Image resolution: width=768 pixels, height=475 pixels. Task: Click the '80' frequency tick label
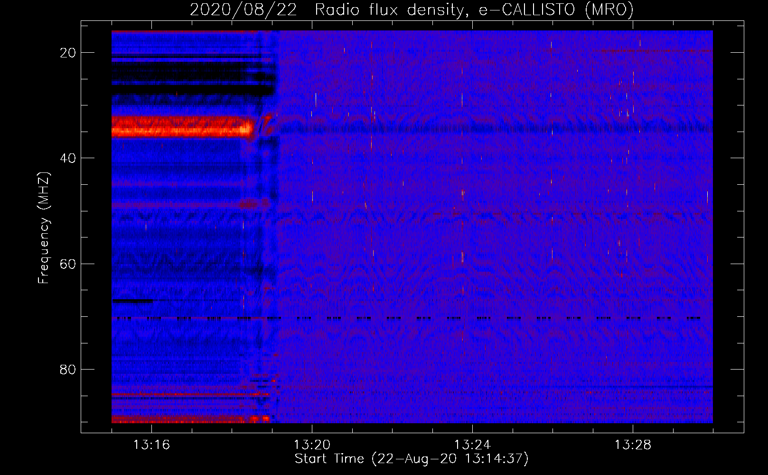(x=68, y=369)
